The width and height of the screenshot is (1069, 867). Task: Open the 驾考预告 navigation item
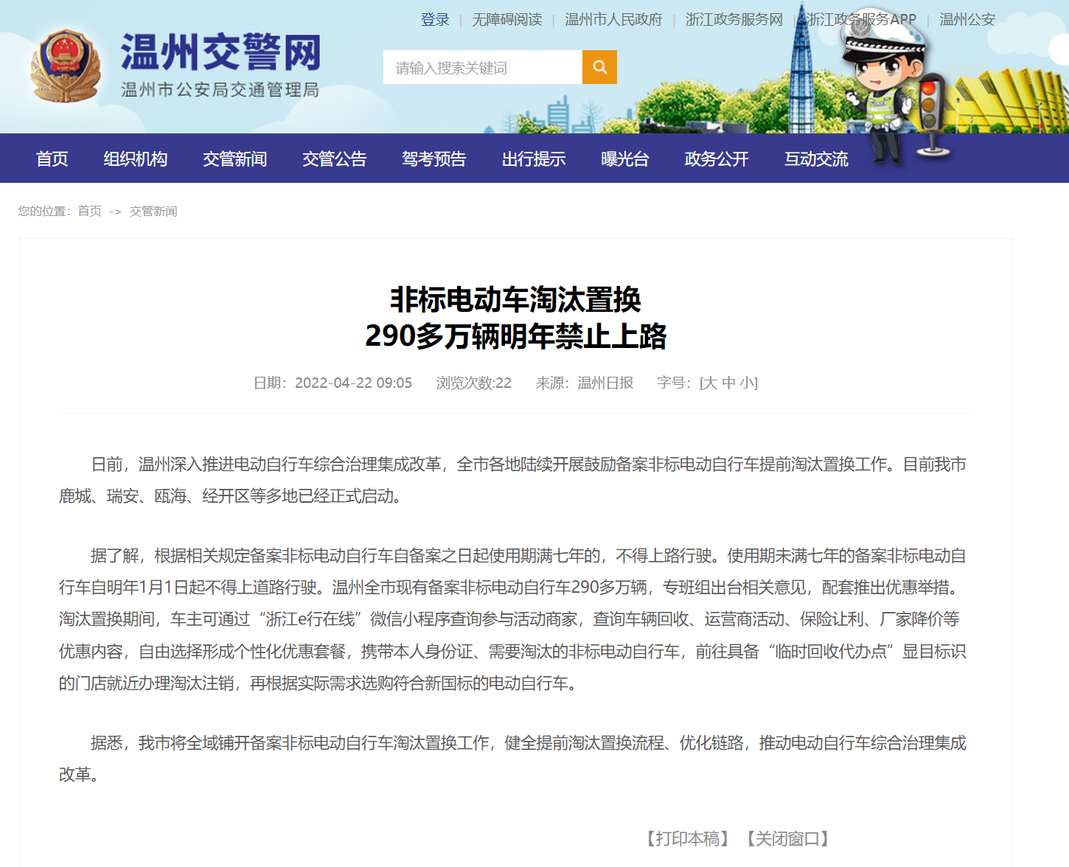coord(433,159)
